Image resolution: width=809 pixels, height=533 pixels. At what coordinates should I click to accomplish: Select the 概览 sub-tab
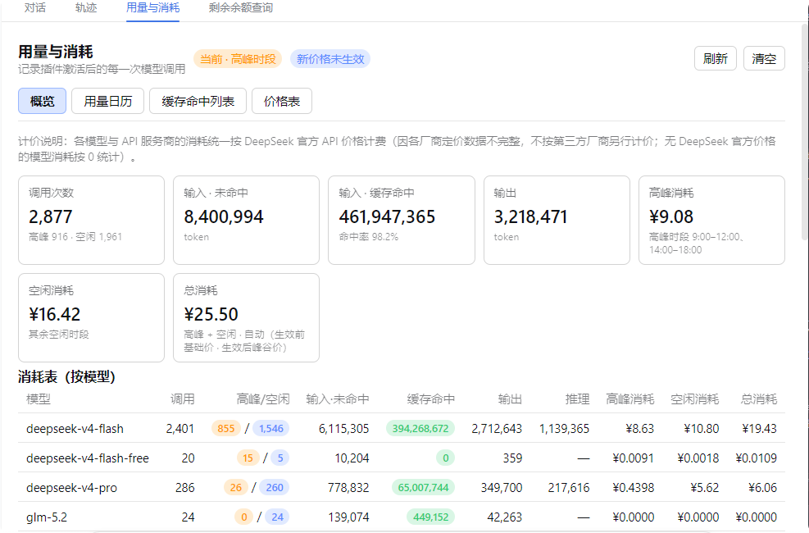(x=42, y=101)
